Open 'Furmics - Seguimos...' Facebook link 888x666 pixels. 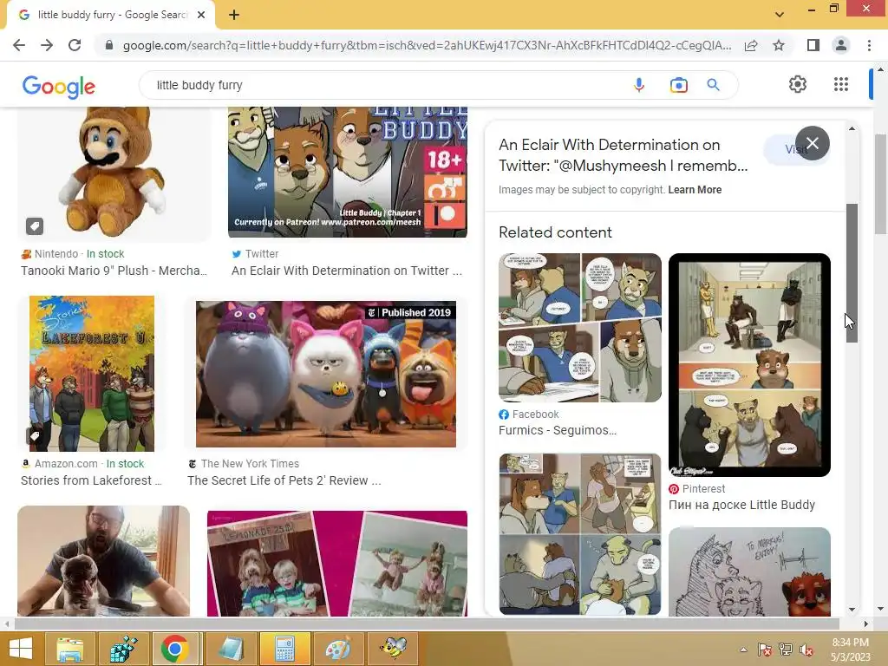(558, 430)
